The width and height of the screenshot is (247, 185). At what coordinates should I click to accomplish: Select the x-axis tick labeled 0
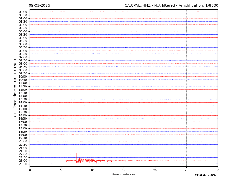30,170
